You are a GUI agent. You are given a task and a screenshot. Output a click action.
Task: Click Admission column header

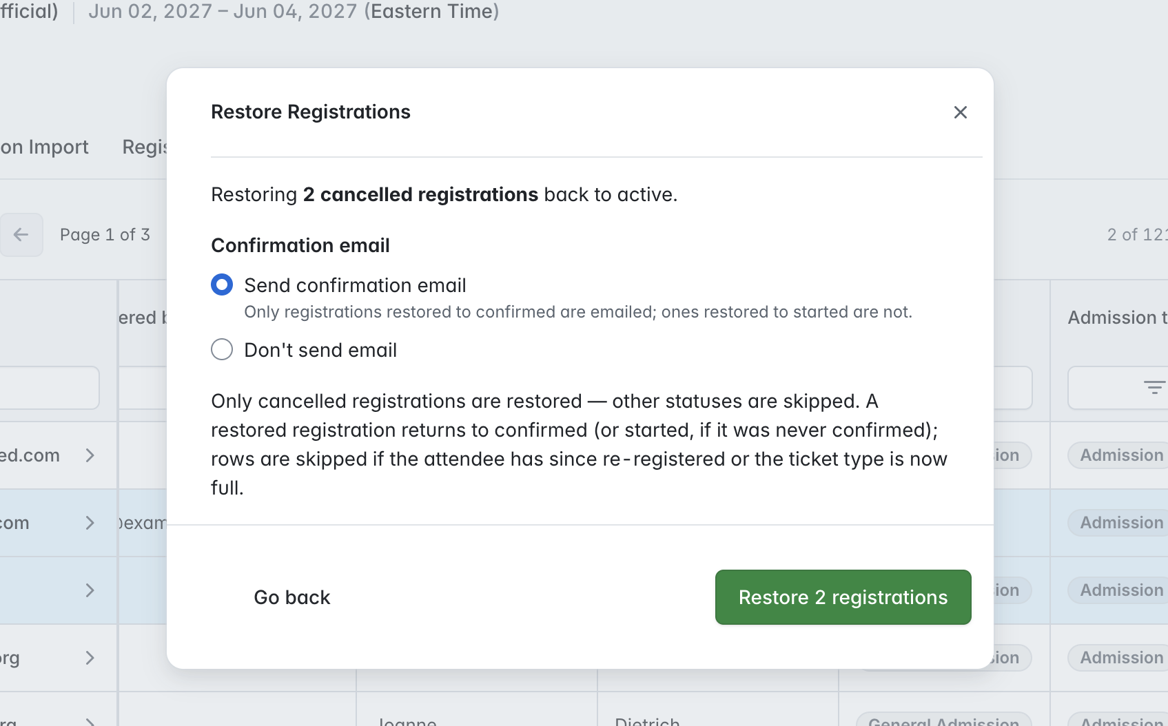point(1118,318)
